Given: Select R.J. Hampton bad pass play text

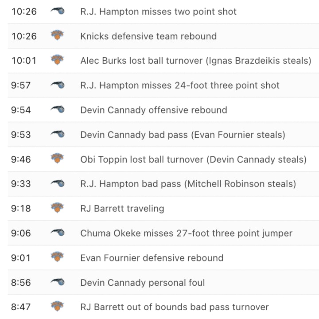Looking at the screenshot, I should pos(188,184).
